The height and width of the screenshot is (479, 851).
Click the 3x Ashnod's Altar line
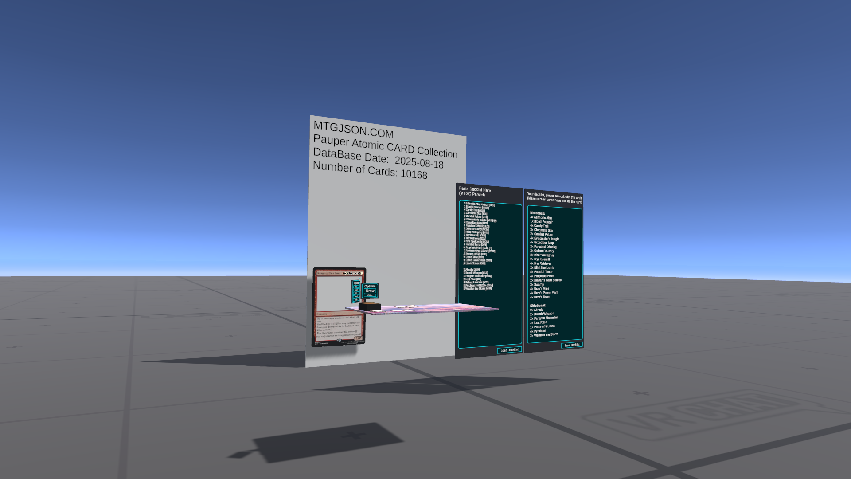click(541, 218)
